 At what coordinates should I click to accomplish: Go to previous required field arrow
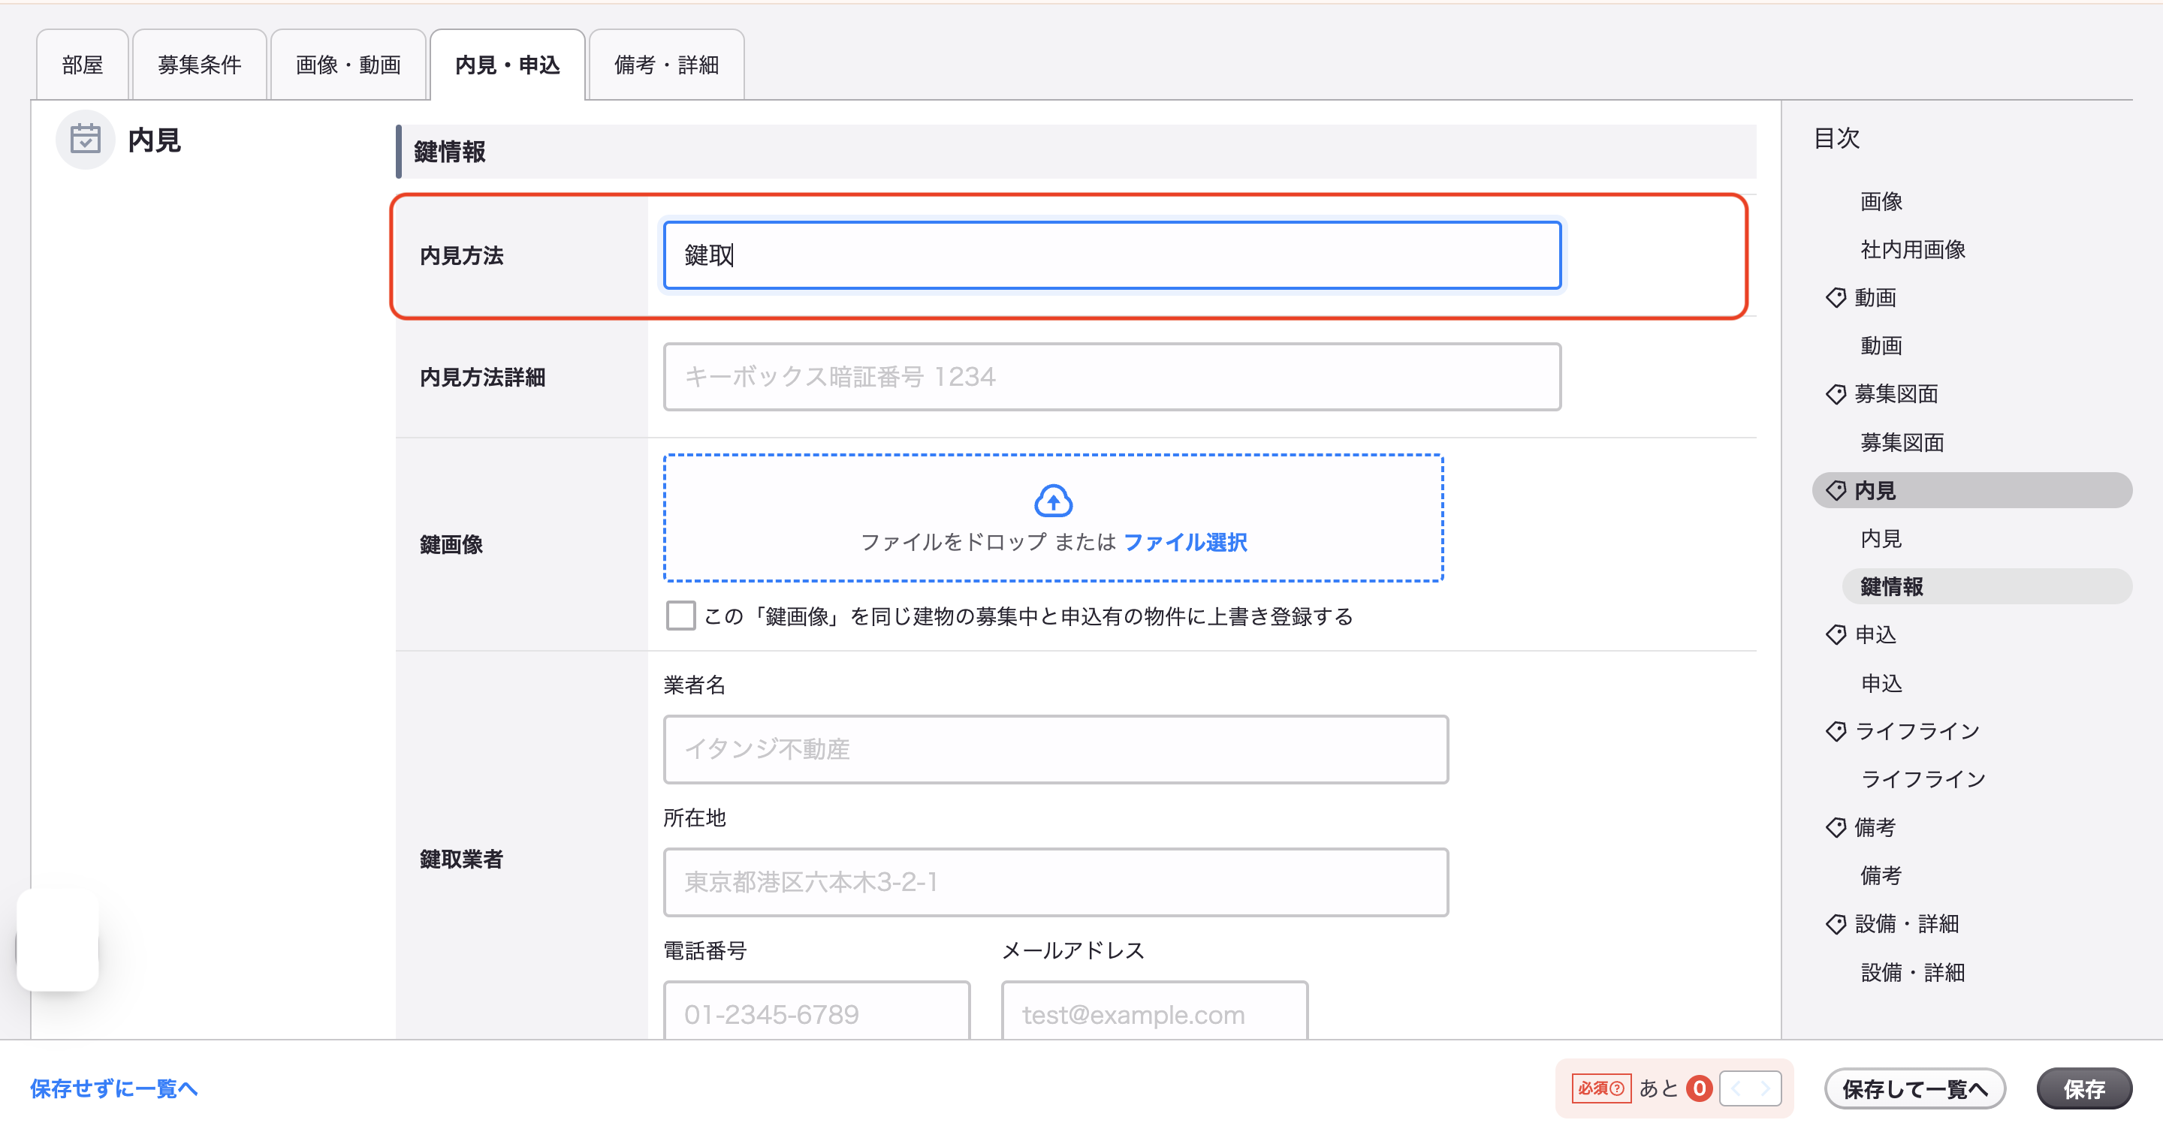[1736, 1088]
